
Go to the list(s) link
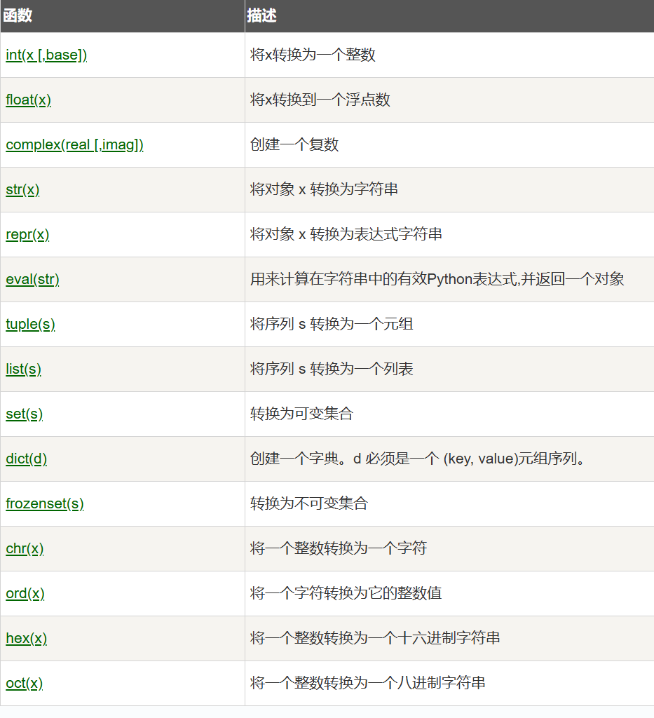click(23, 370)
